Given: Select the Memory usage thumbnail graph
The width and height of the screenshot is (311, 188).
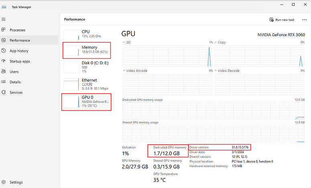Looking at the screenshot, I should coord(72,50).
